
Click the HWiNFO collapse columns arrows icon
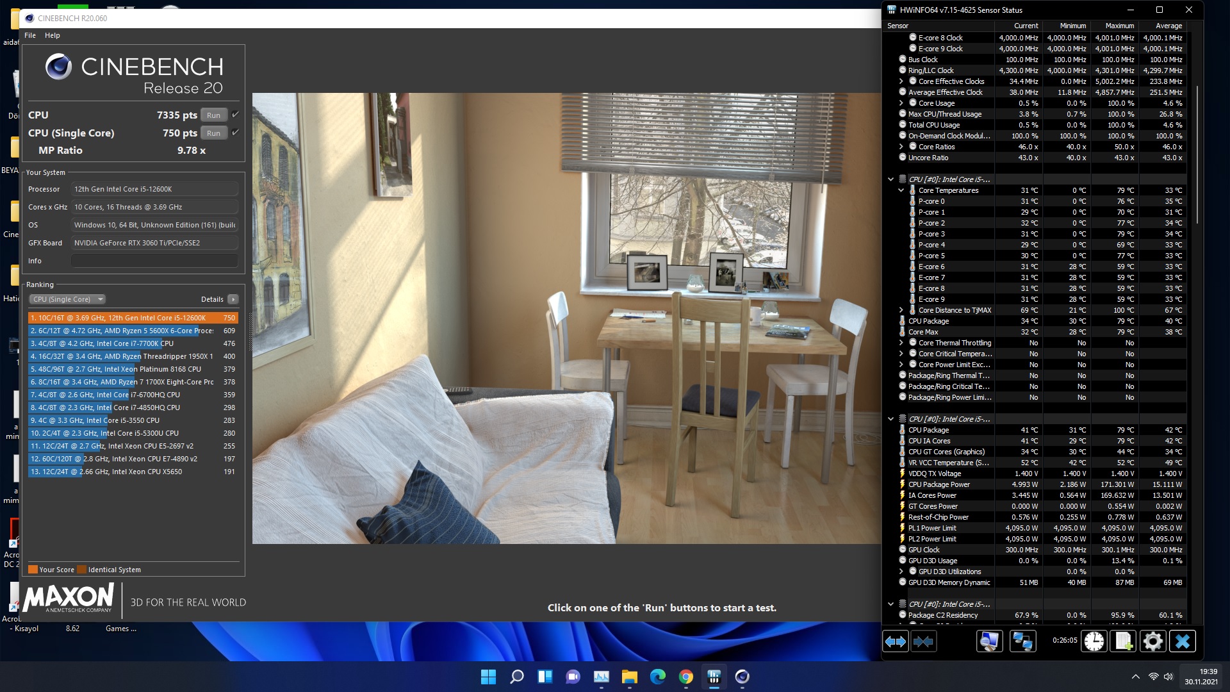pos(923,641)
